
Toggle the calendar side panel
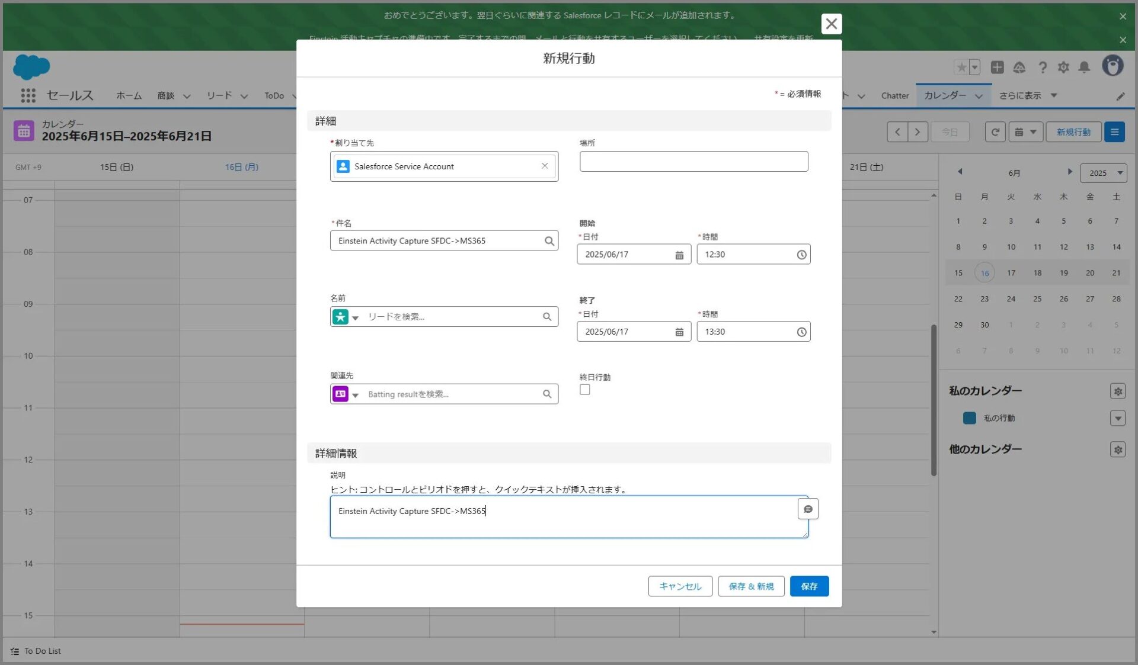click(1114, 132)
